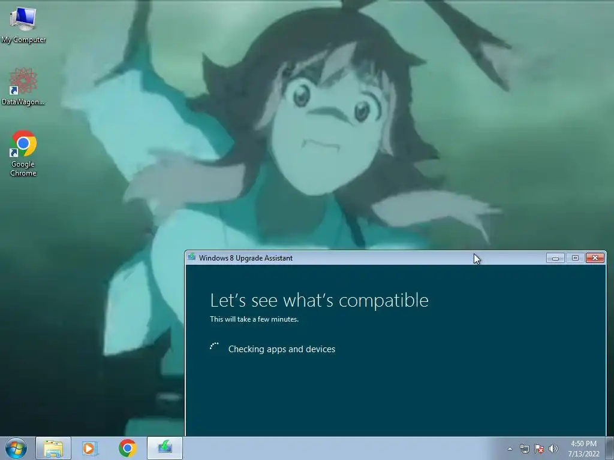The height and width of the screenshot is (460, 614).
Task: Show hidden system tray icons arrow
Action: point(510,449)
